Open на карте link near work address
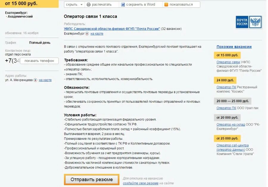 click(45, 80)
